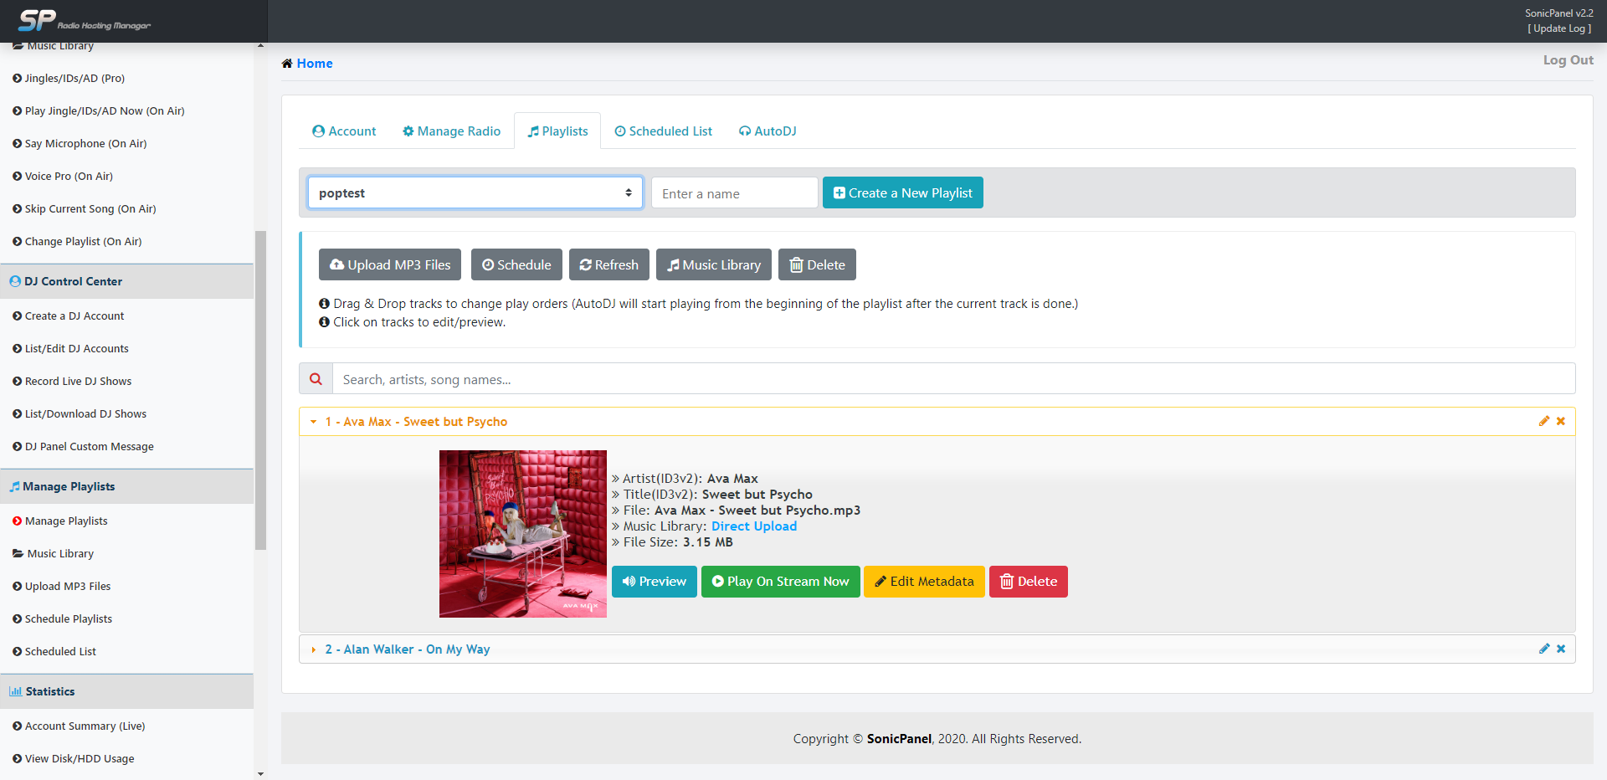Click the playlist name input field

(x=734, y=193)
